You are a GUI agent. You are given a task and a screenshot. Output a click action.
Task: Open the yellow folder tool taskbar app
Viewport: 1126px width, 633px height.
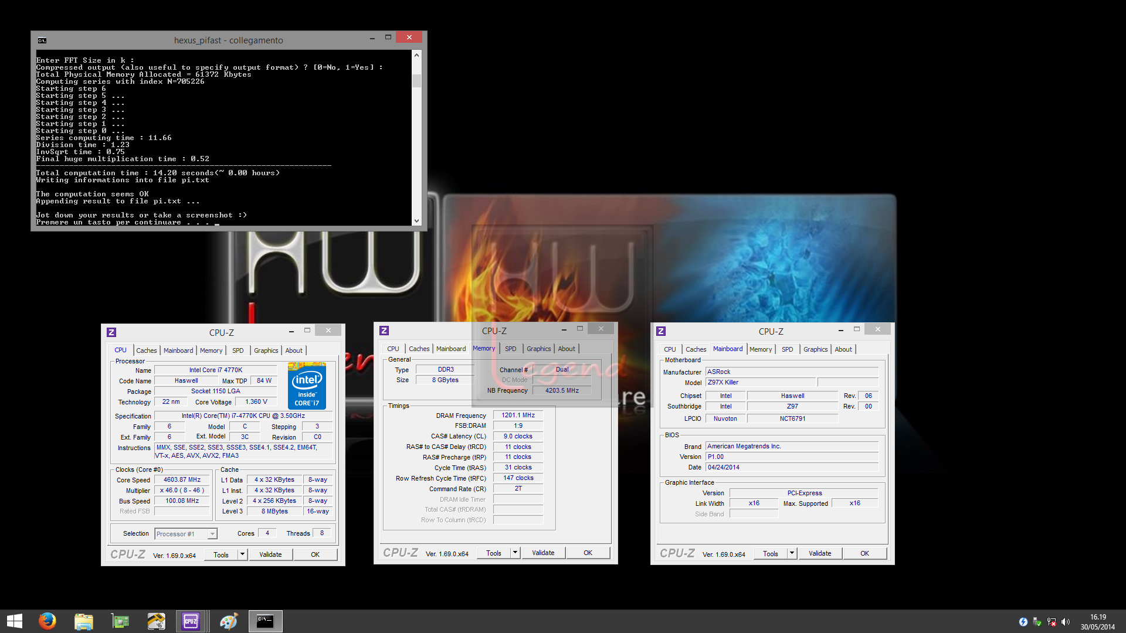(x=156, y=621)
